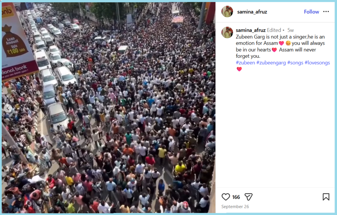Save the post with the bookmark icon

pos(326,197)
